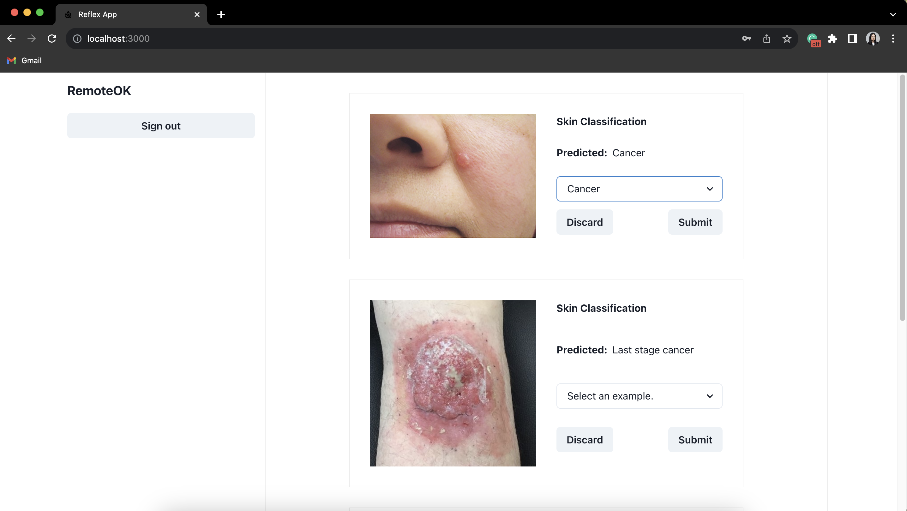Screen dimensions: 907x511
Task: Bookmark this page with star
Action: point(787,39)
